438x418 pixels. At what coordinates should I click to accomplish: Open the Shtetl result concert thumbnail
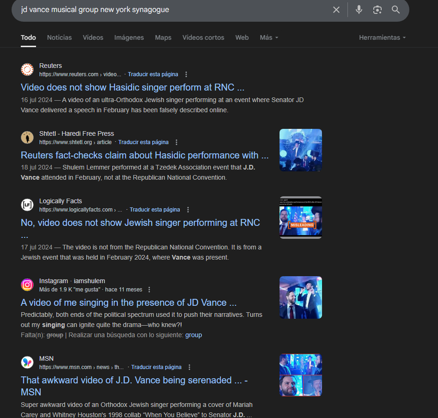(301, 150)
